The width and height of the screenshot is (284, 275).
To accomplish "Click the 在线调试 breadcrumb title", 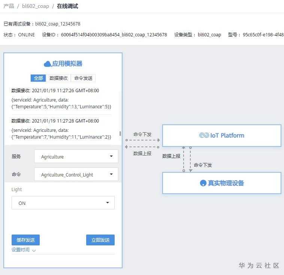I will coord(67,6).
